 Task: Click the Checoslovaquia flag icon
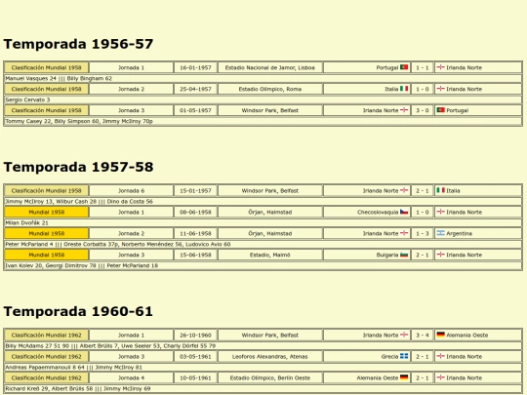404,212
